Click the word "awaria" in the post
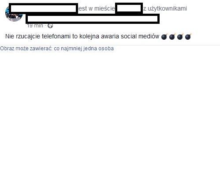 110,36
